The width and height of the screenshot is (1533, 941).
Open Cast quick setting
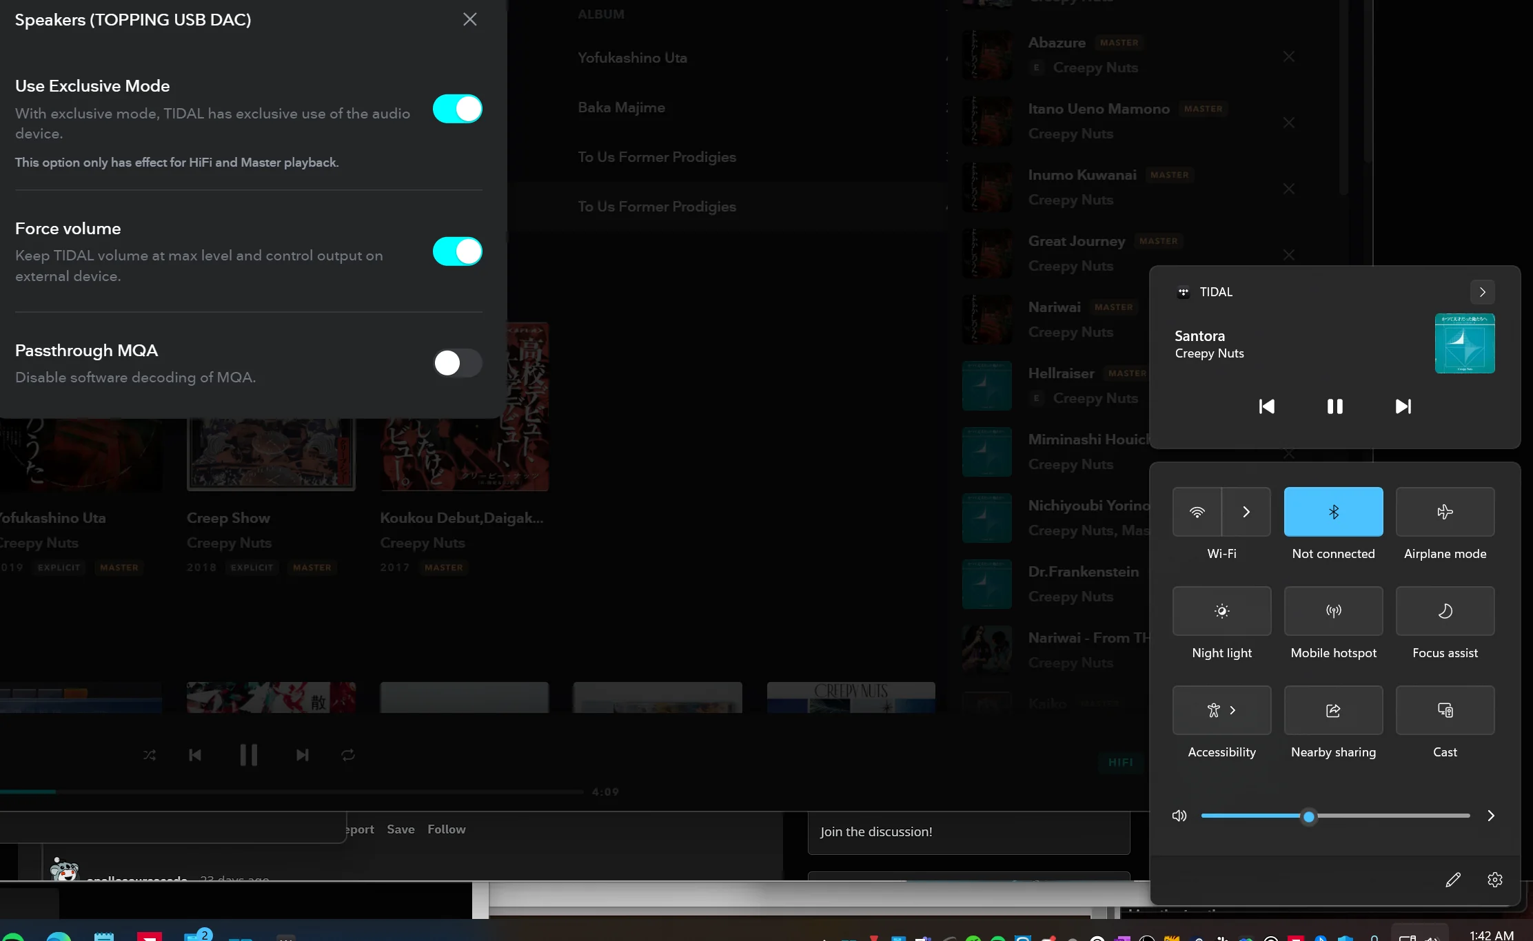1445,710
